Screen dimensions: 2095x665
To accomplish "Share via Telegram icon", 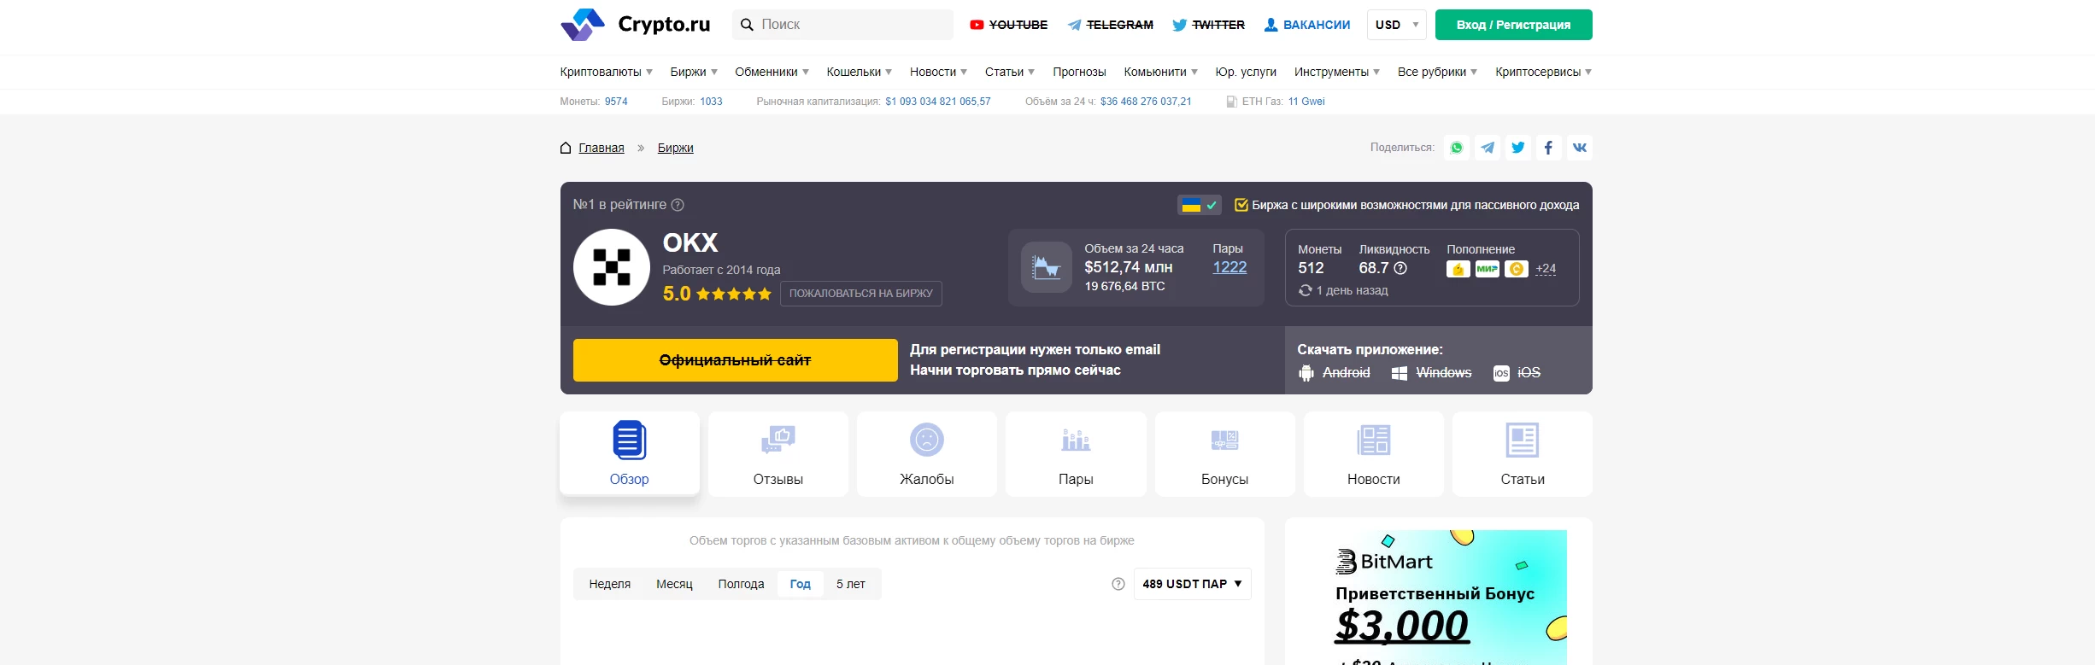I will [1488, 148].
